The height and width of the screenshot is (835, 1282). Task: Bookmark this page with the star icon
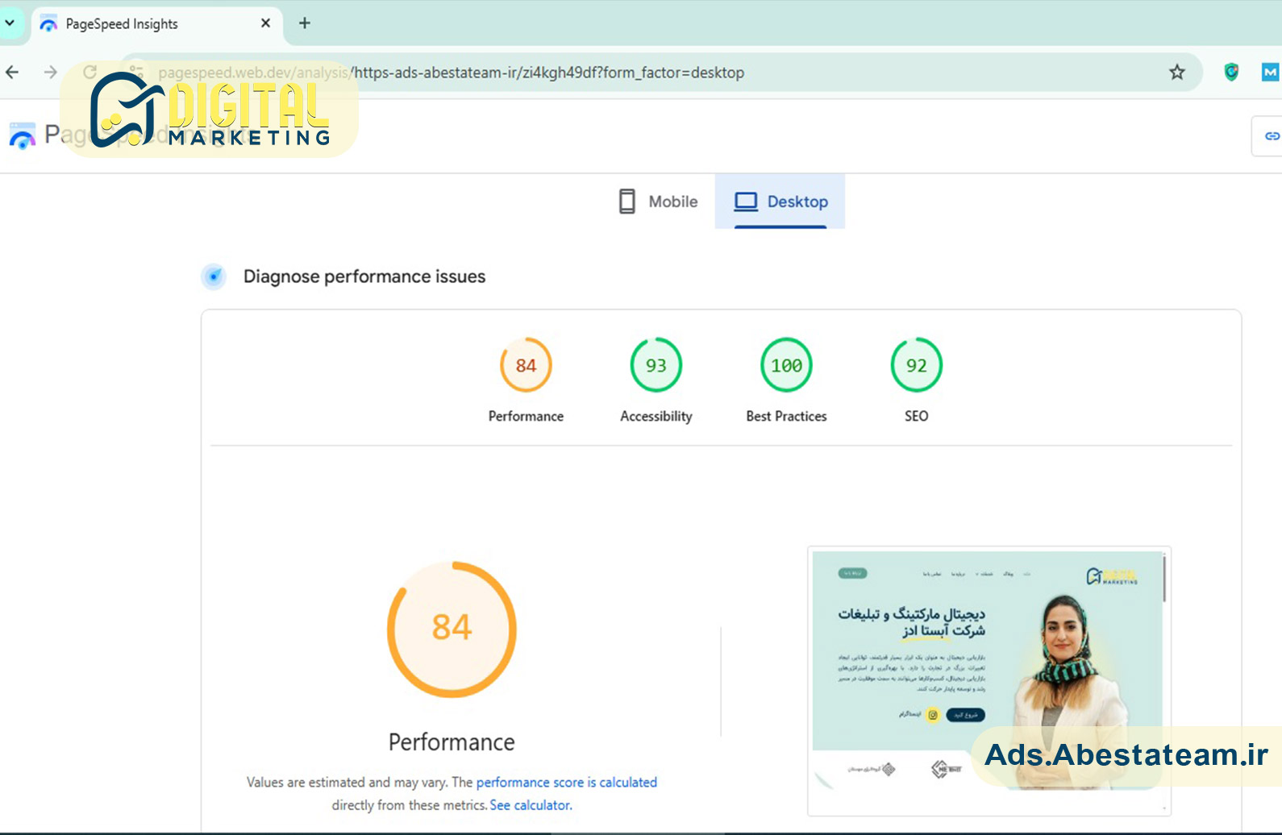tap(1177, 73)
